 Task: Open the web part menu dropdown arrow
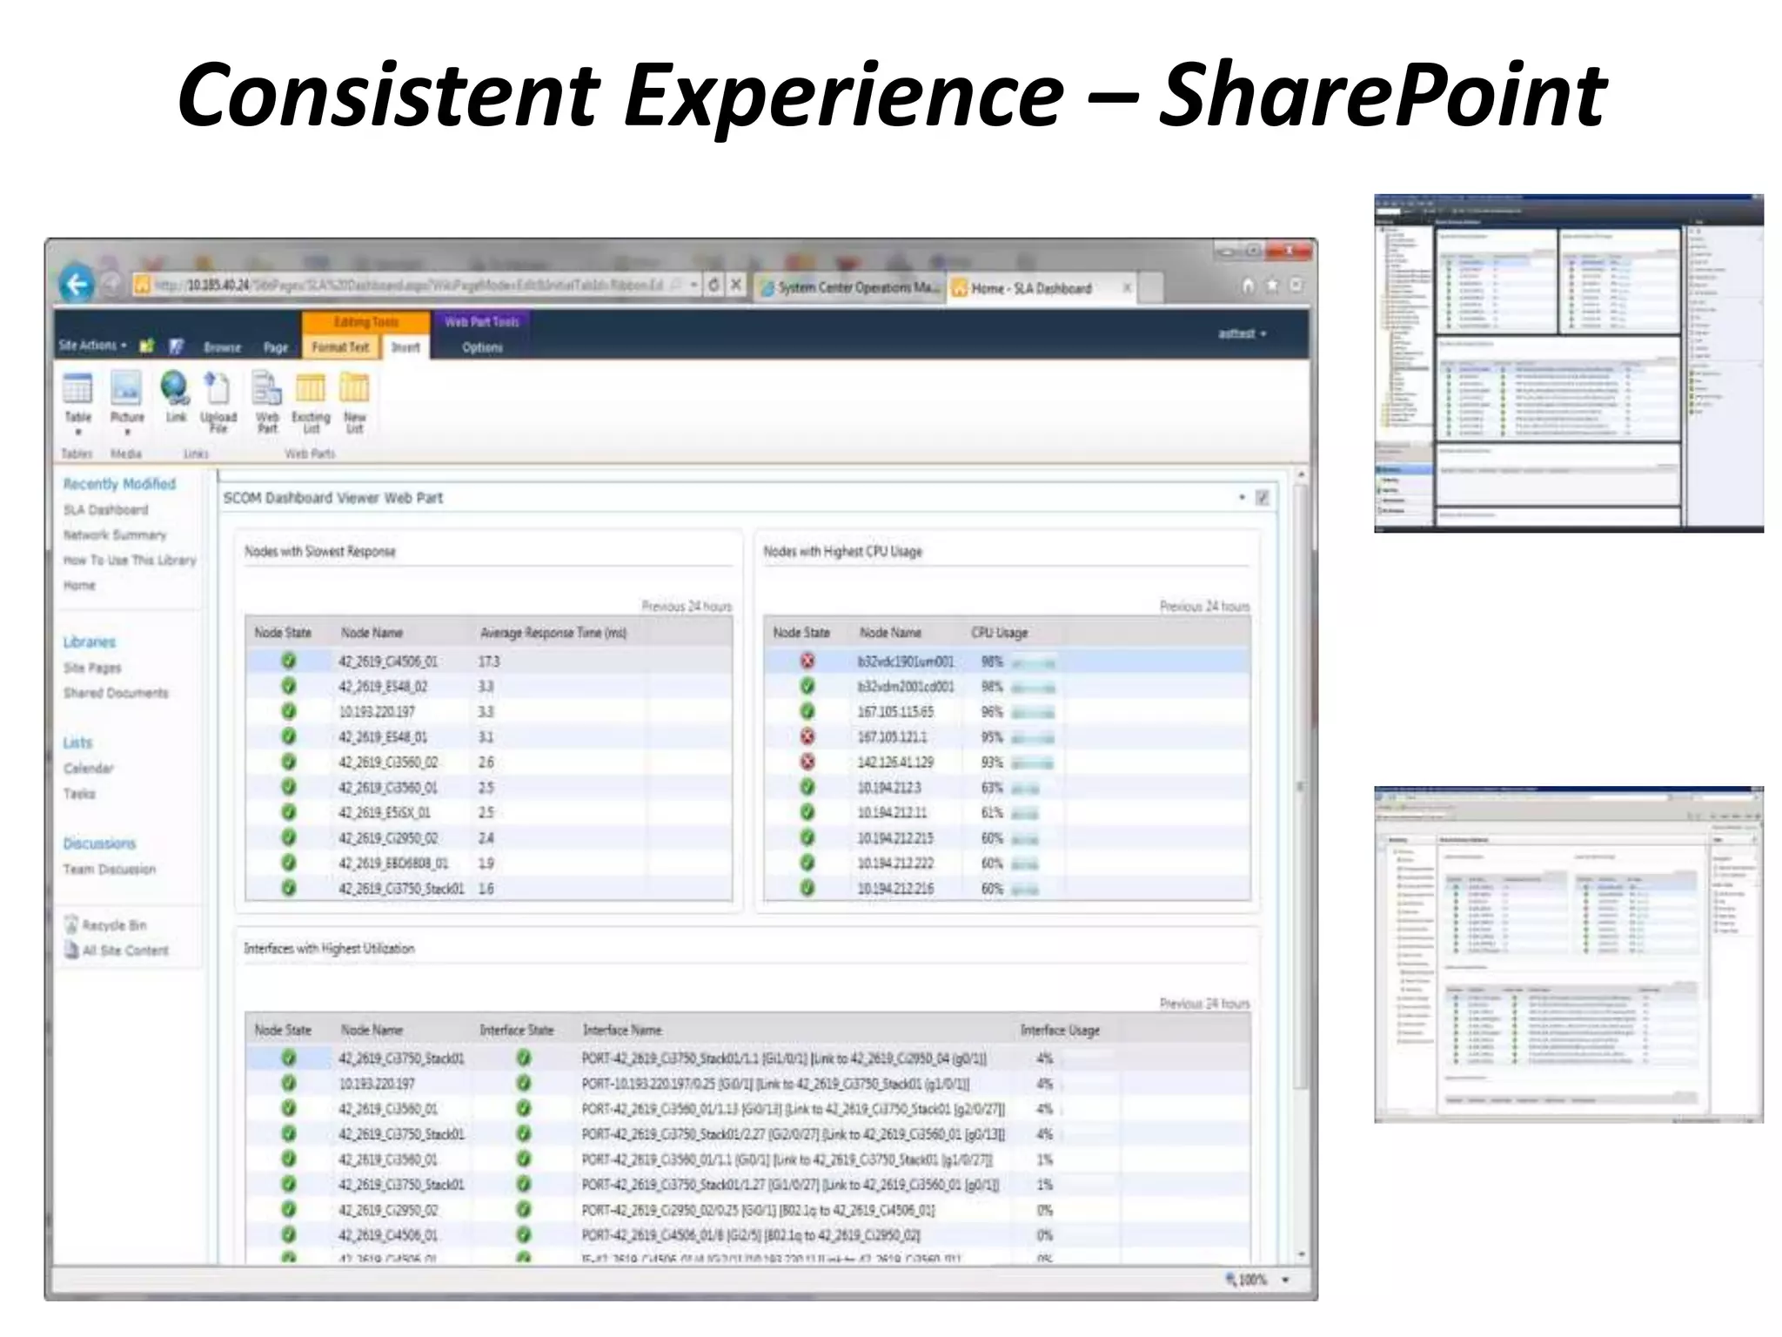pyautogui.click(x=1242, y=498)
